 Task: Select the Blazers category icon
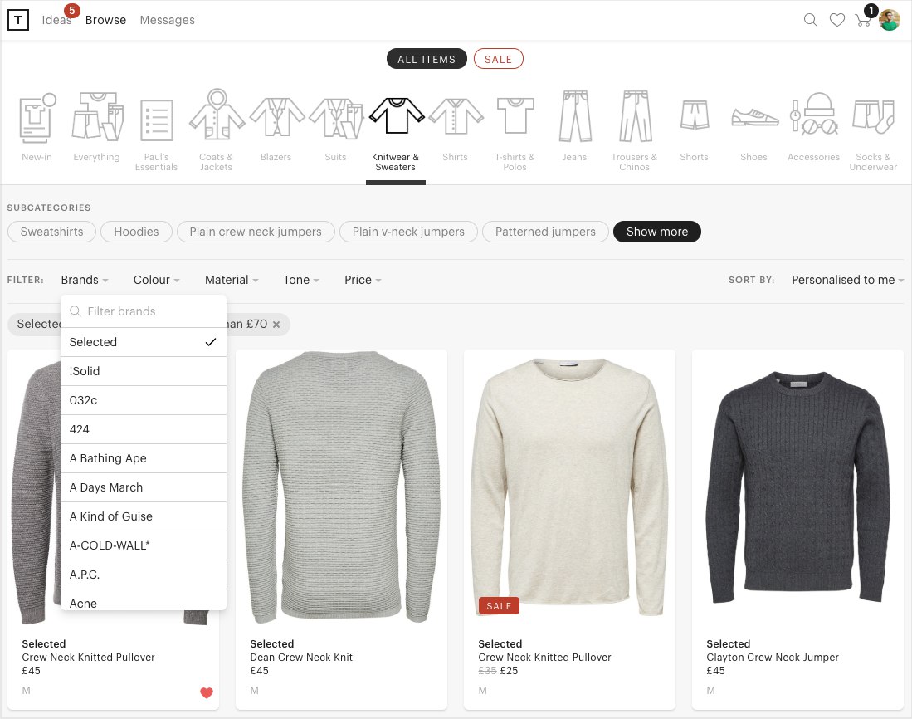(x=276, y=118)
